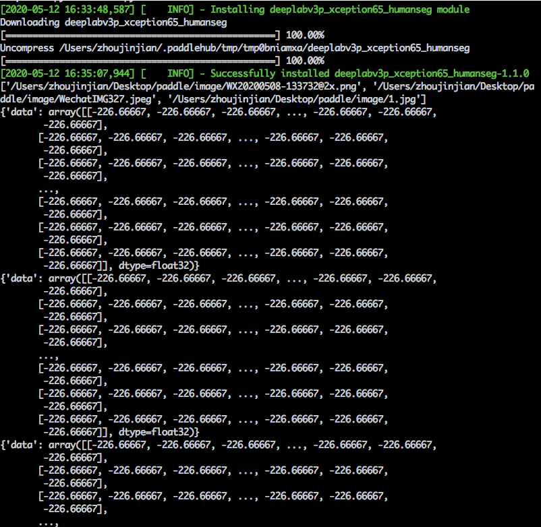
Task: Click the 'Downloading deeplabv3p_xception65_humanseg' line
Action: (x=113, y=23)
